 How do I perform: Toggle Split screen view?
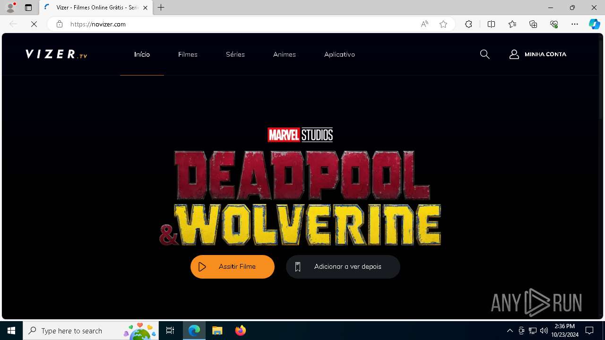click(x=491, y=24)
